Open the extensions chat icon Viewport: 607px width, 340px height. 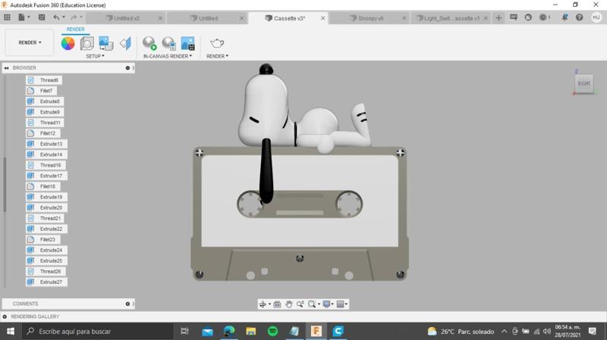[514, 17]
